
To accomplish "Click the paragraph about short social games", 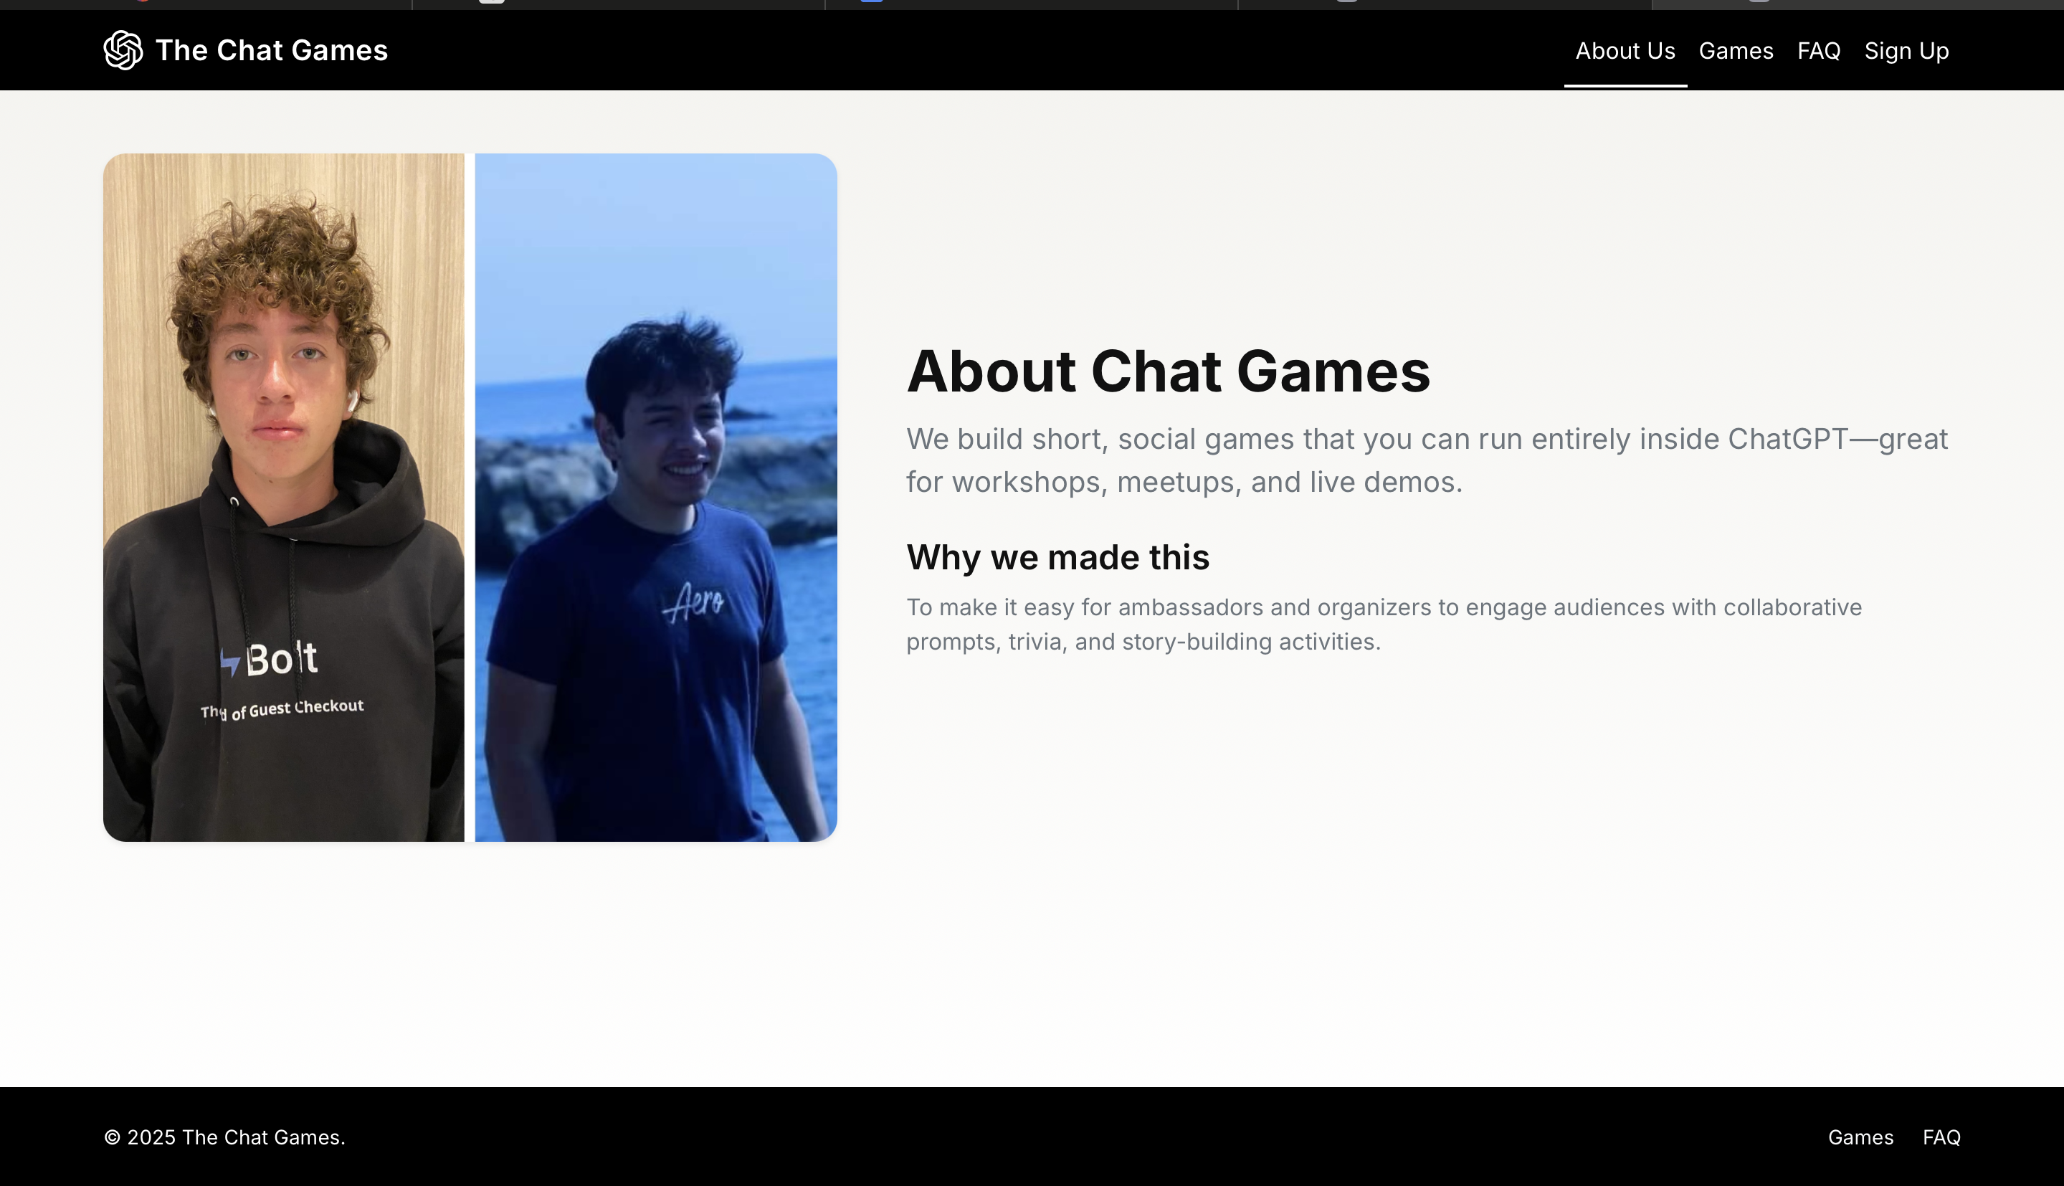I will (1427, 460).
